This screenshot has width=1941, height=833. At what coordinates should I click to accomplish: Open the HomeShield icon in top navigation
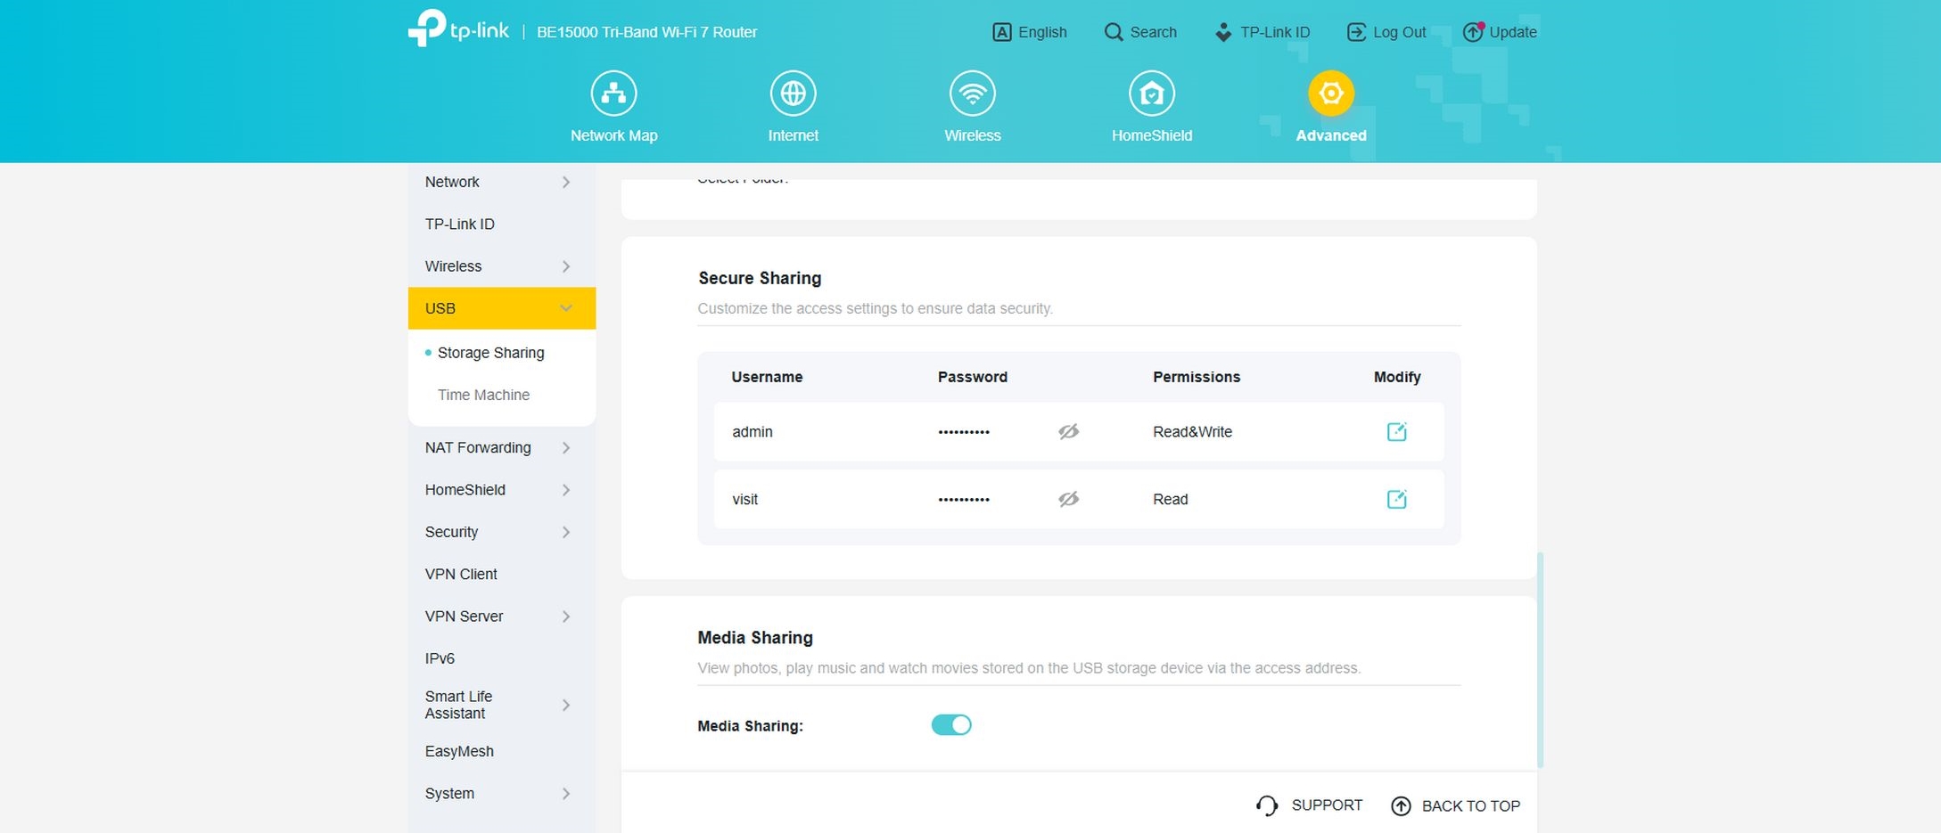click(1151, 94)
